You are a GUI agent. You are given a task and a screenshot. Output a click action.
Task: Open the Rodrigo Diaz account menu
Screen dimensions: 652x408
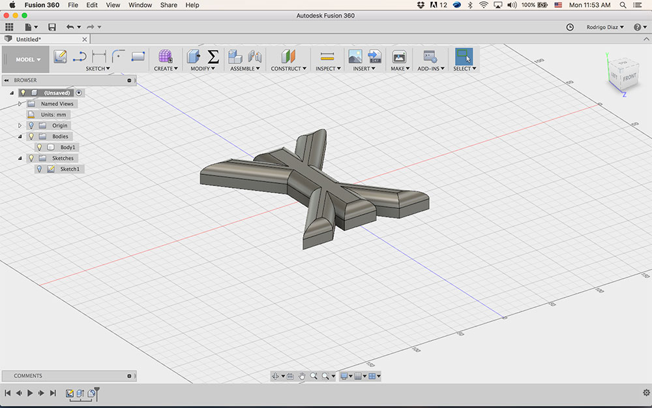(x=605, y=27)
